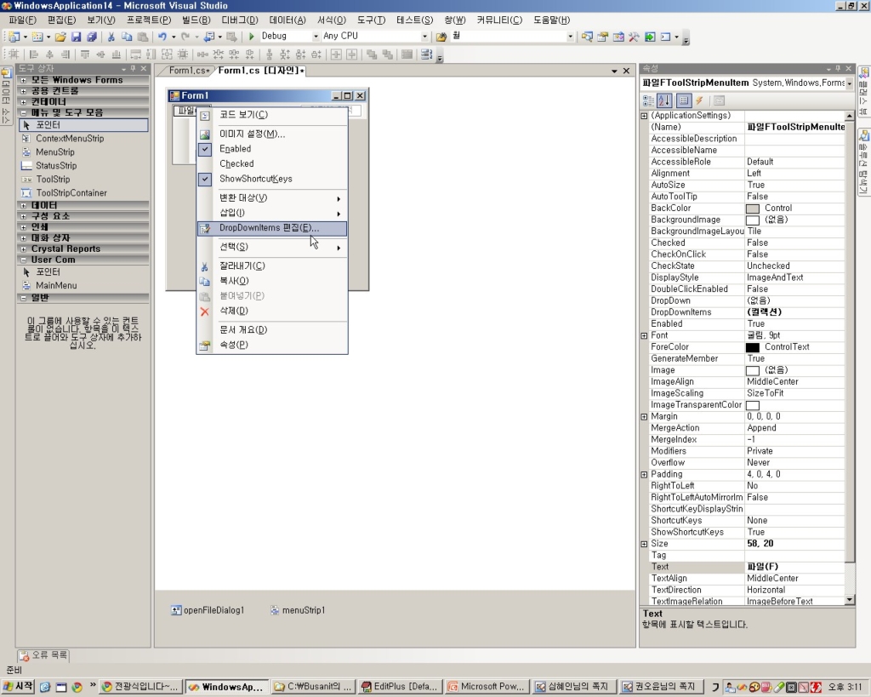Click the BackColor Control color swatch
The image size is (871, 697).
click(753, 209)
